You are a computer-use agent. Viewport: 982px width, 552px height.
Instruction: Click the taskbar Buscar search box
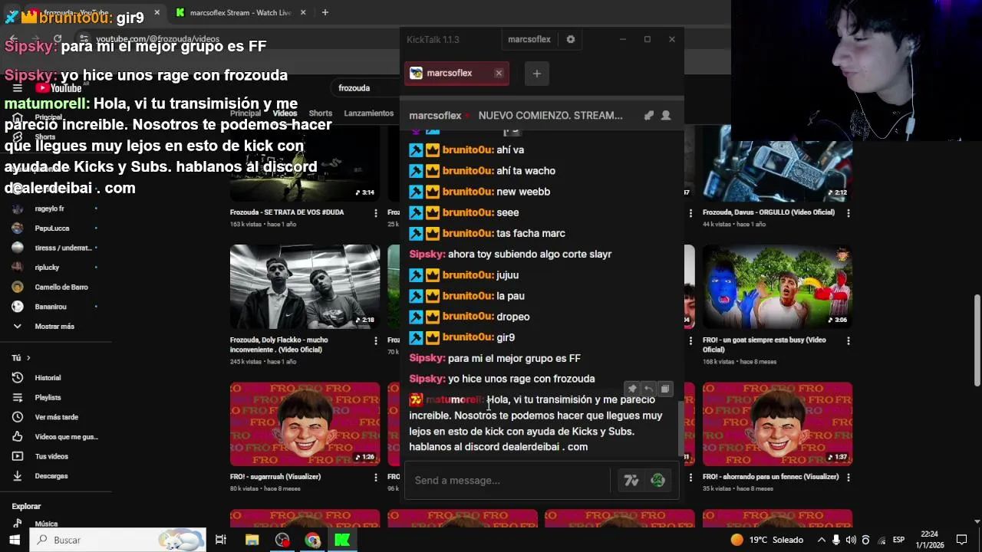[118, 540]
